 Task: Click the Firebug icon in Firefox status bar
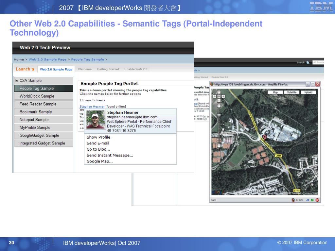tap(293, 200)
